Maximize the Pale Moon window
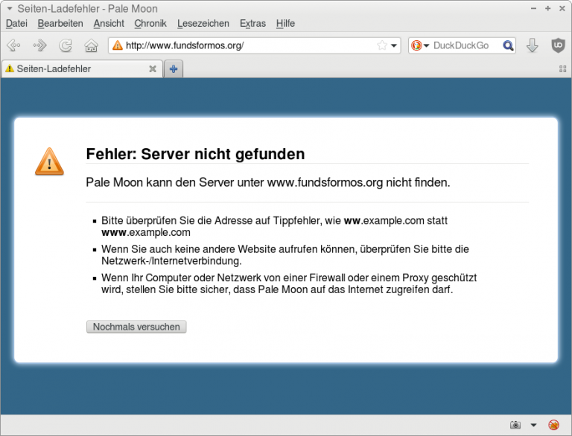The image size is (572, 436). [548, 8]
